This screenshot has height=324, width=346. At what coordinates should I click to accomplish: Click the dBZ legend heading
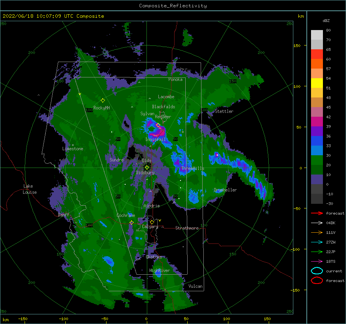[x=326, y=20]
